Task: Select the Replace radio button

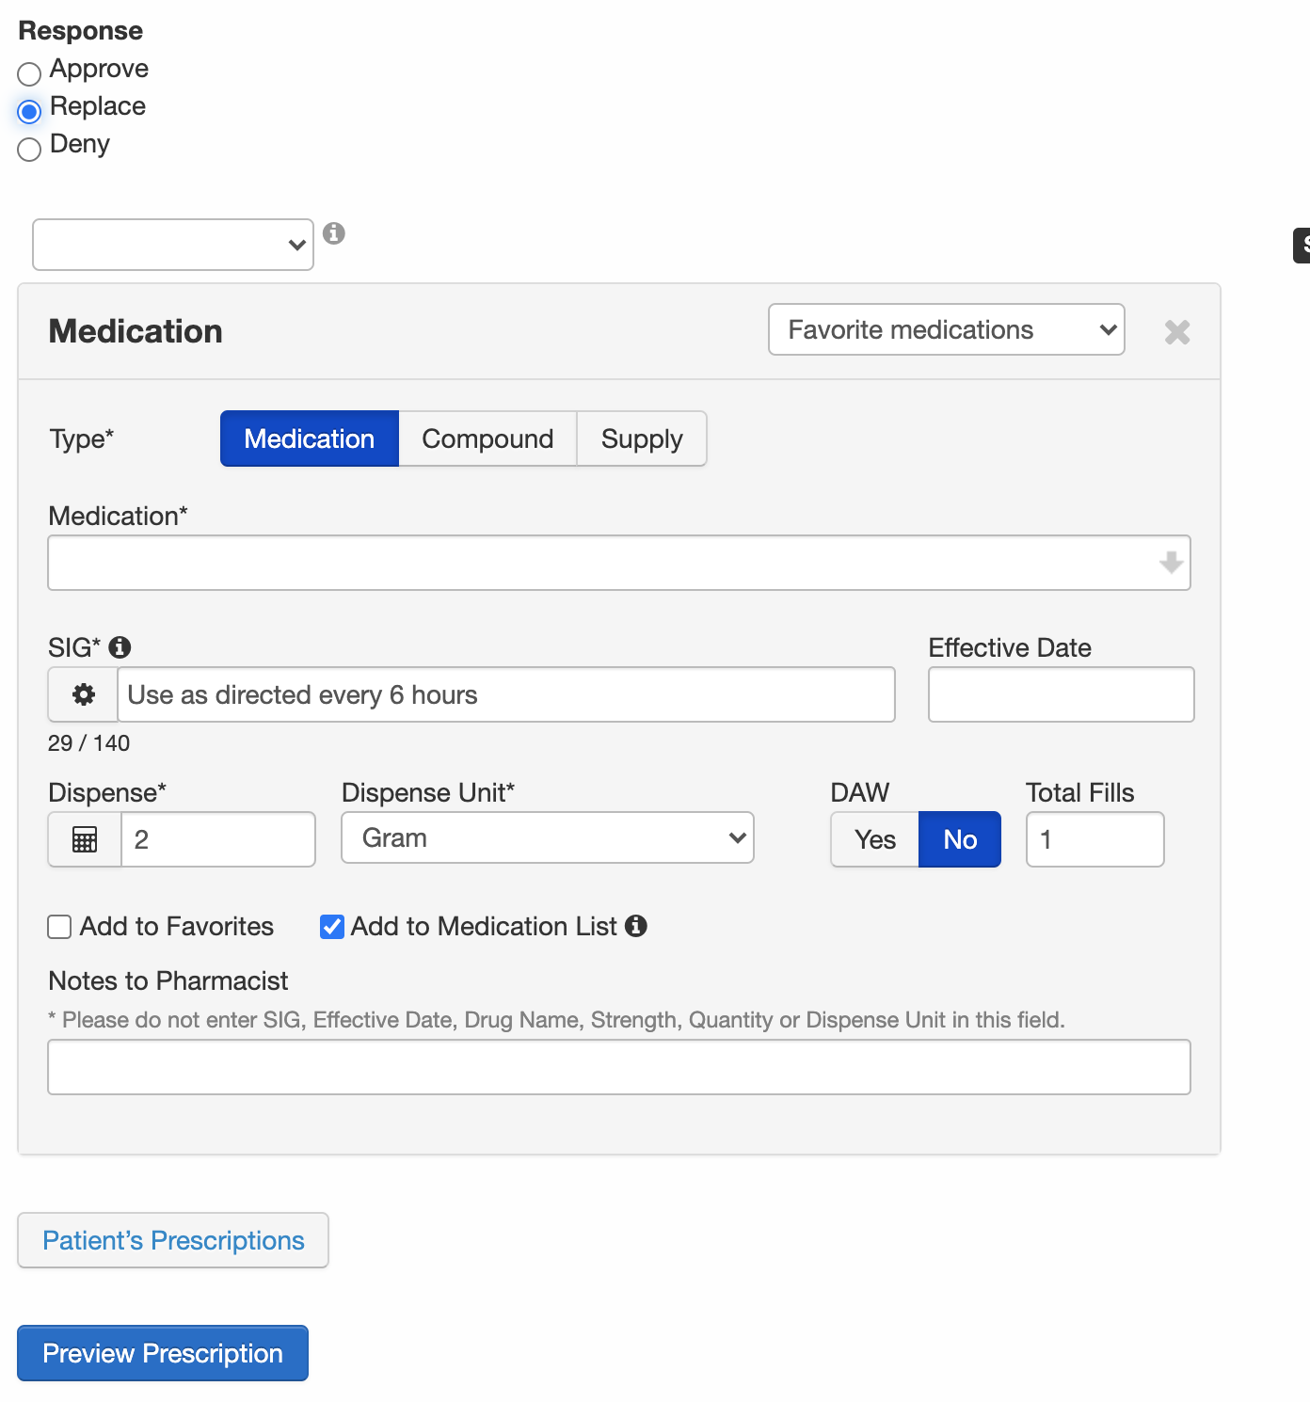Action: click(29, 111)
